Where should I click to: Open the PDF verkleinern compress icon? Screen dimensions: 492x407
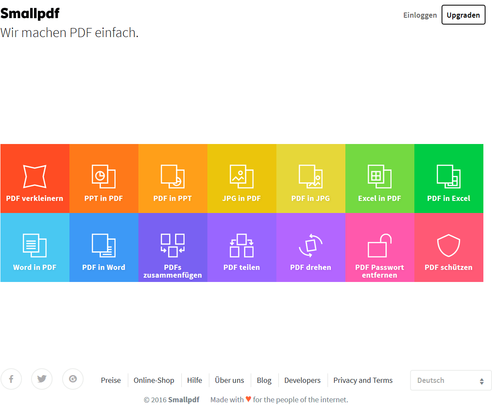click(x=35, y=176)
